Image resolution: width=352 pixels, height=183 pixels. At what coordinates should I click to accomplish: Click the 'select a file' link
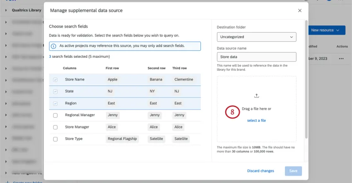[256, 121]
